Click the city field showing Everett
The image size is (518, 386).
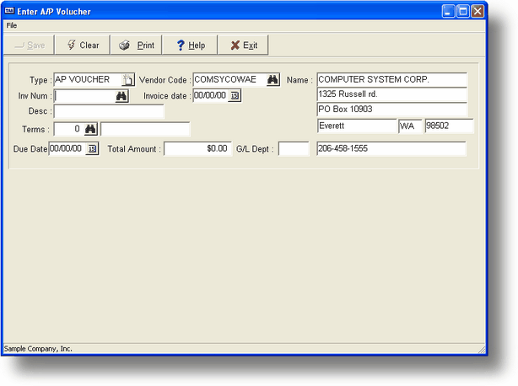click(x=357, y=126)
